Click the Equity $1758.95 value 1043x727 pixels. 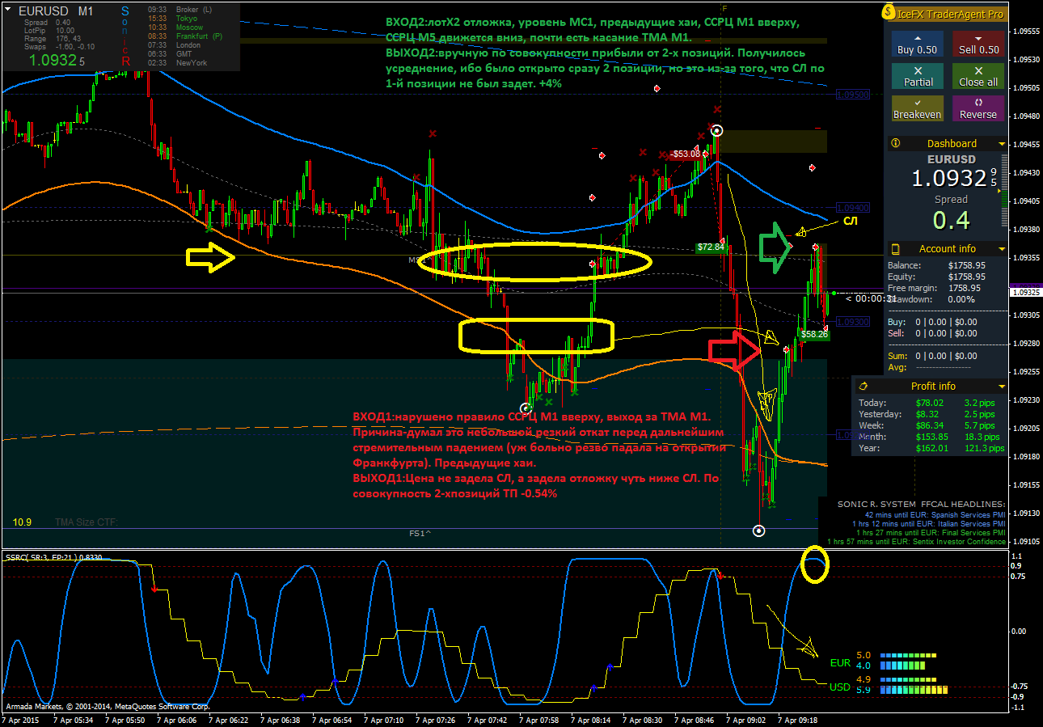point(966,277)
